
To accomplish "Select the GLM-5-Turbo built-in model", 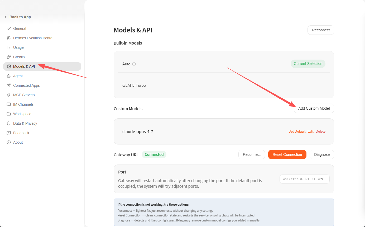I will click(224, 85).
